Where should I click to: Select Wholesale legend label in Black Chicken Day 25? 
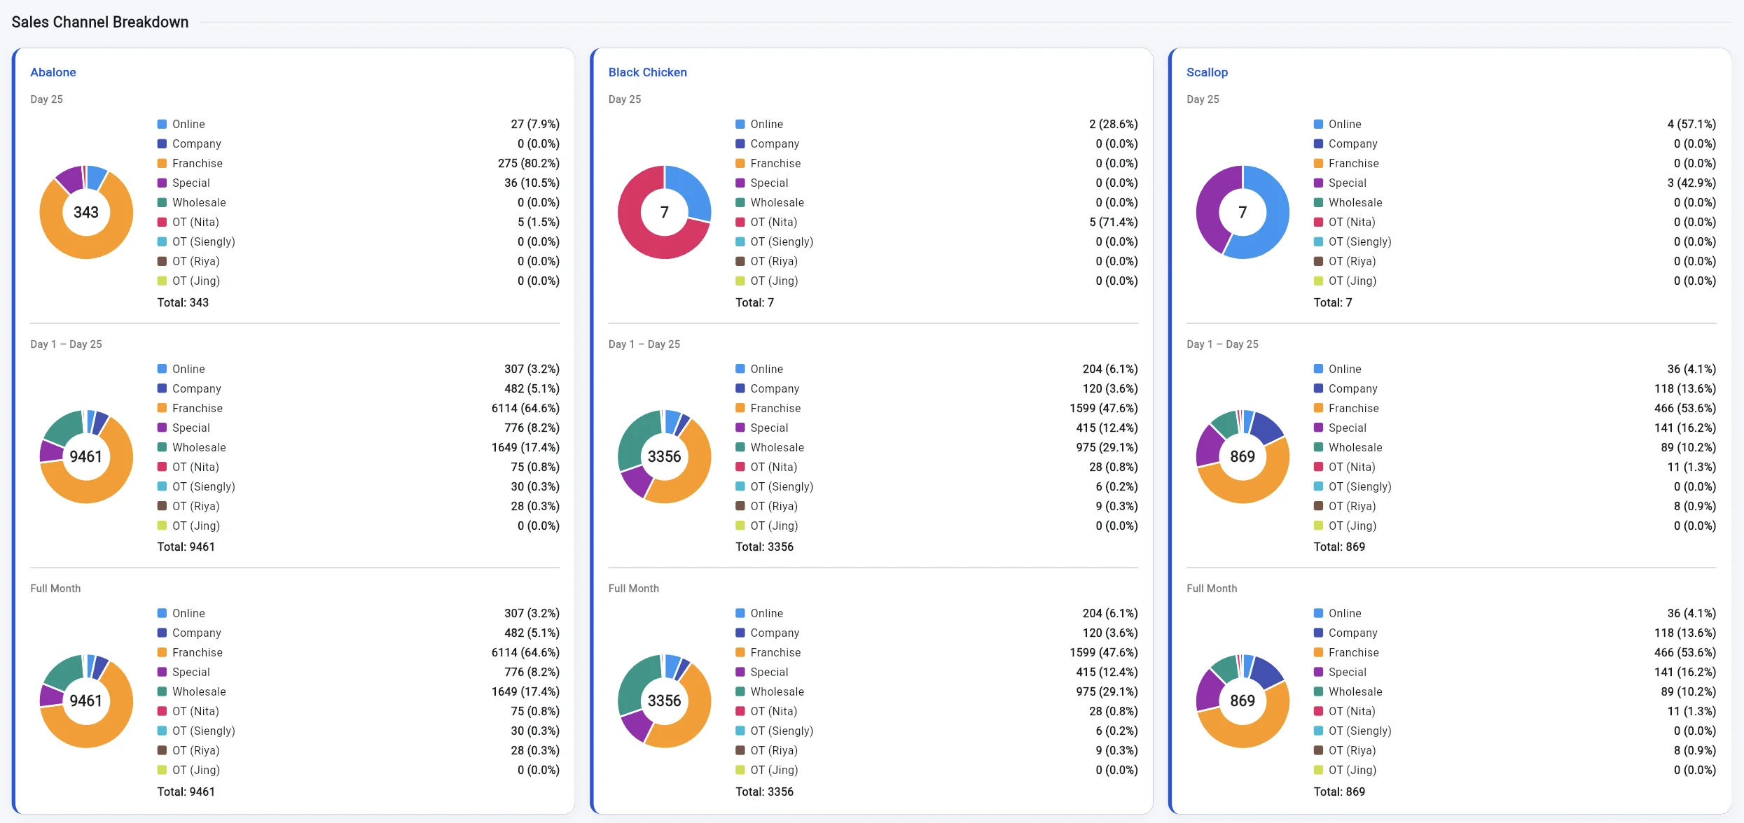click(777, 202)
